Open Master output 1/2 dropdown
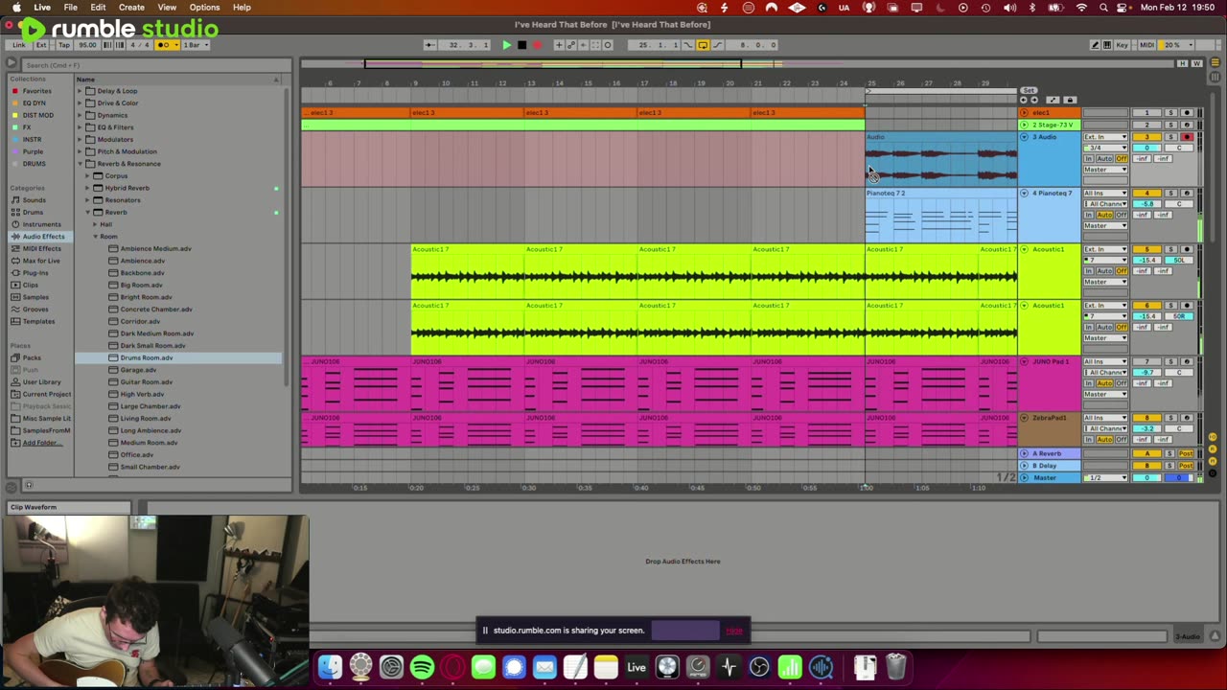Image resolution: width=1227 pixels, height=690 pixels. click(x=1105, y=477)
